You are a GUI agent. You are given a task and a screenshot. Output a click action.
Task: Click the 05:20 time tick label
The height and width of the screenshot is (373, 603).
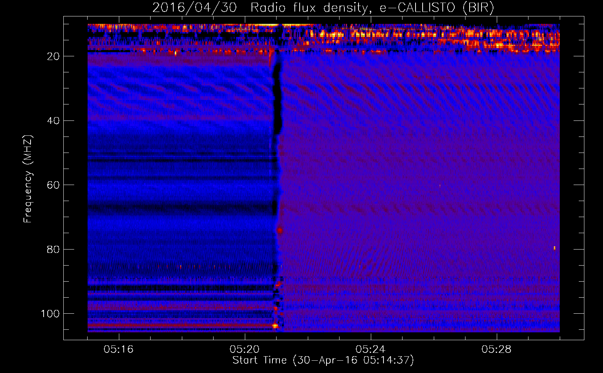click(x=244, y=349)
